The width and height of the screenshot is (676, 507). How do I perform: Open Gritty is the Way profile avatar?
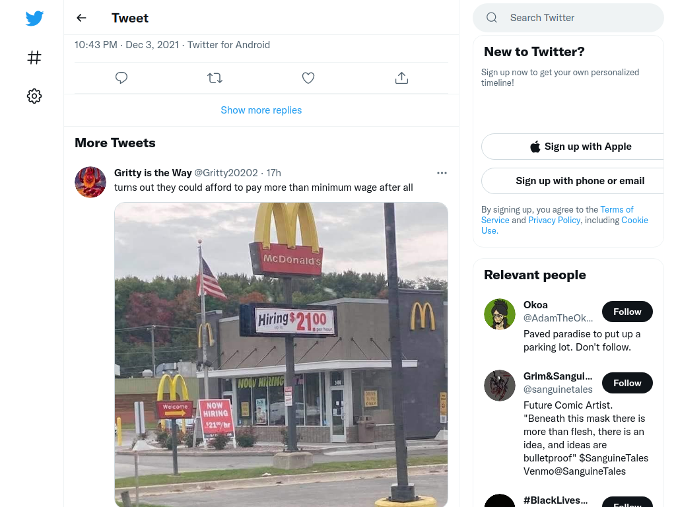pyautogui.click(x=90, y=182)
